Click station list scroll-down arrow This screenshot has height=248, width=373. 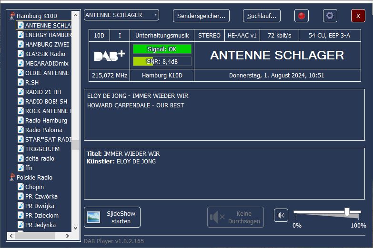click(75, 228)
